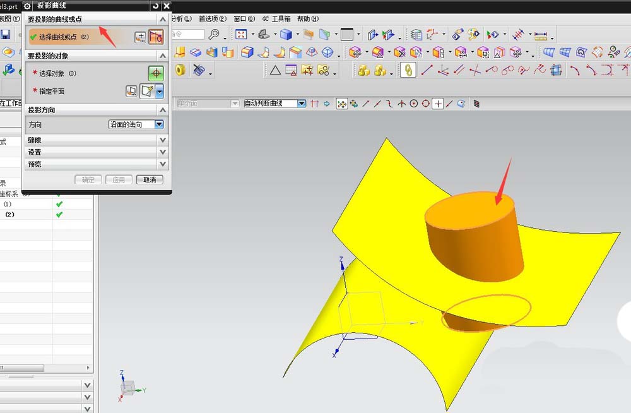Viewport: 631px width, 413px height.
Task: Collapse the 投影方向 section
Action: [163, 110]
